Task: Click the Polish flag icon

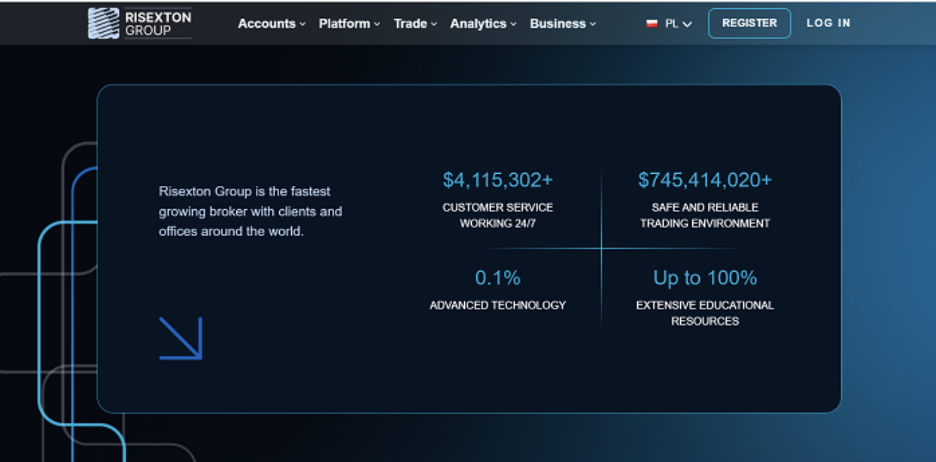Action: pyautogui.click(x=652, y=23)
